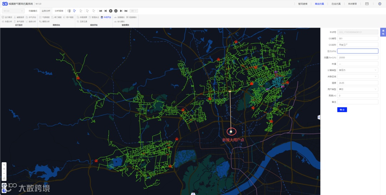Switch to 业务分析 tab
This screenshot has height=195, width=386.
point(46,11)
